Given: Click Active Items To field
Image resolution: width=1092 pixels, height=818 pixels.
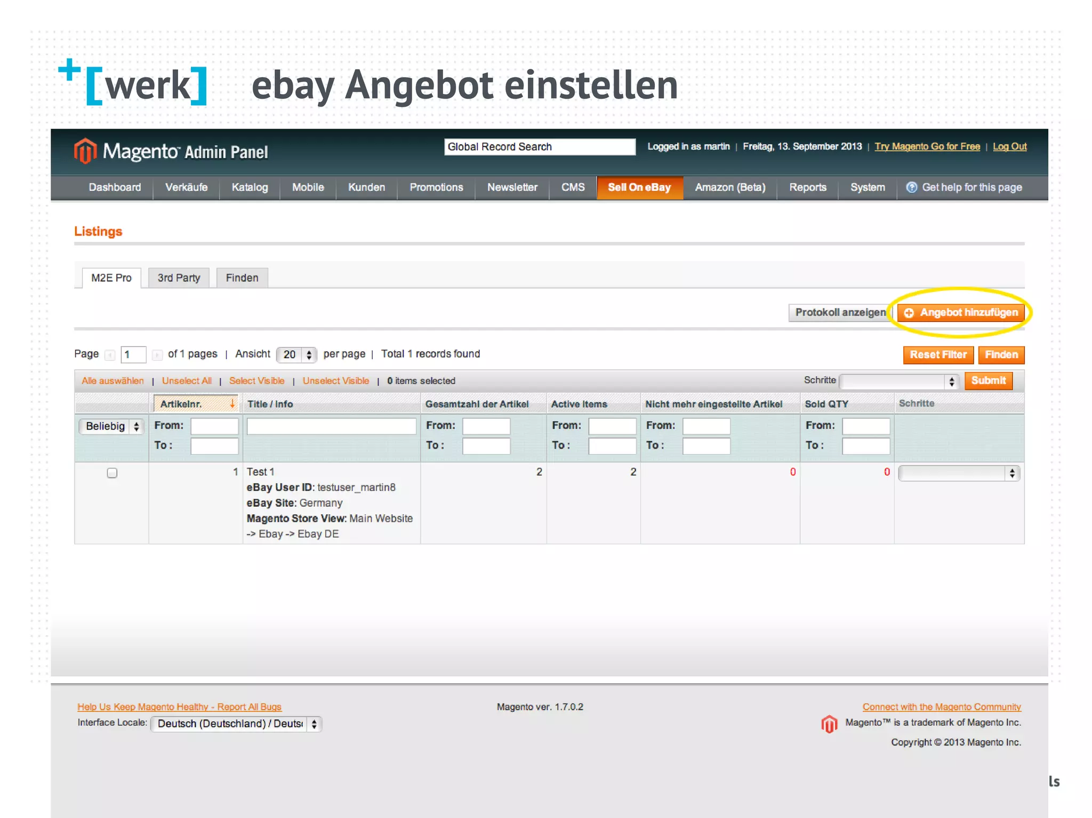Looking at the screenshot, I should 612,446.
